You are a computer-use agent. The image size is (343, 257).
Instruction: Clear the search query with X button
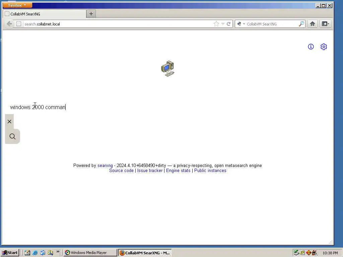[x=9, y=121]
